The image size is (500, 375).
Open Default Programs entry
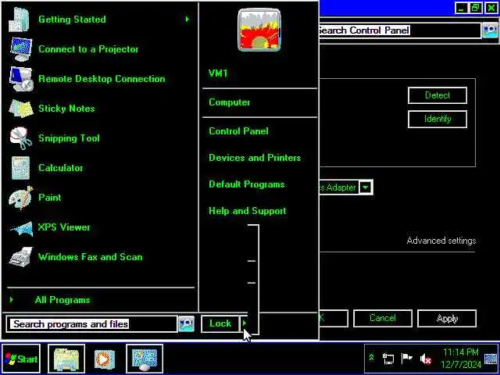(247, 184)
